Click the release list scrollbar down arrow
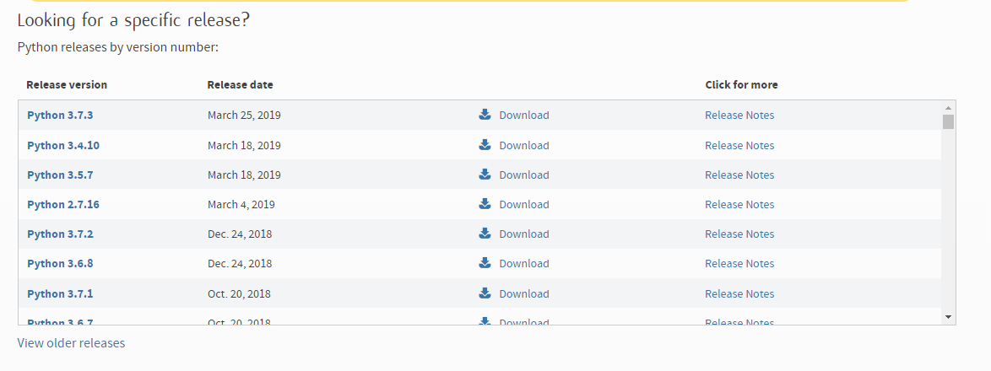The height and width of the screenshot is (371, 991). point(948,317)
